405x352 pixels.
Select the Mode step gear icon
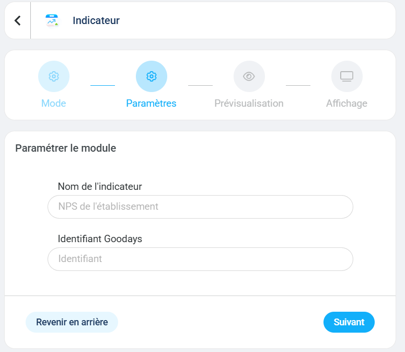pyautogui.click(x=54, y=76)
